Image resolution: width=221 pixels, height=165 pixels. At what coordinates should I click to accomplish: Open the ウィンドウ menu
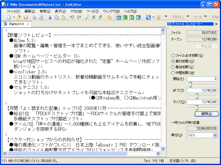[x=111, y=11]
